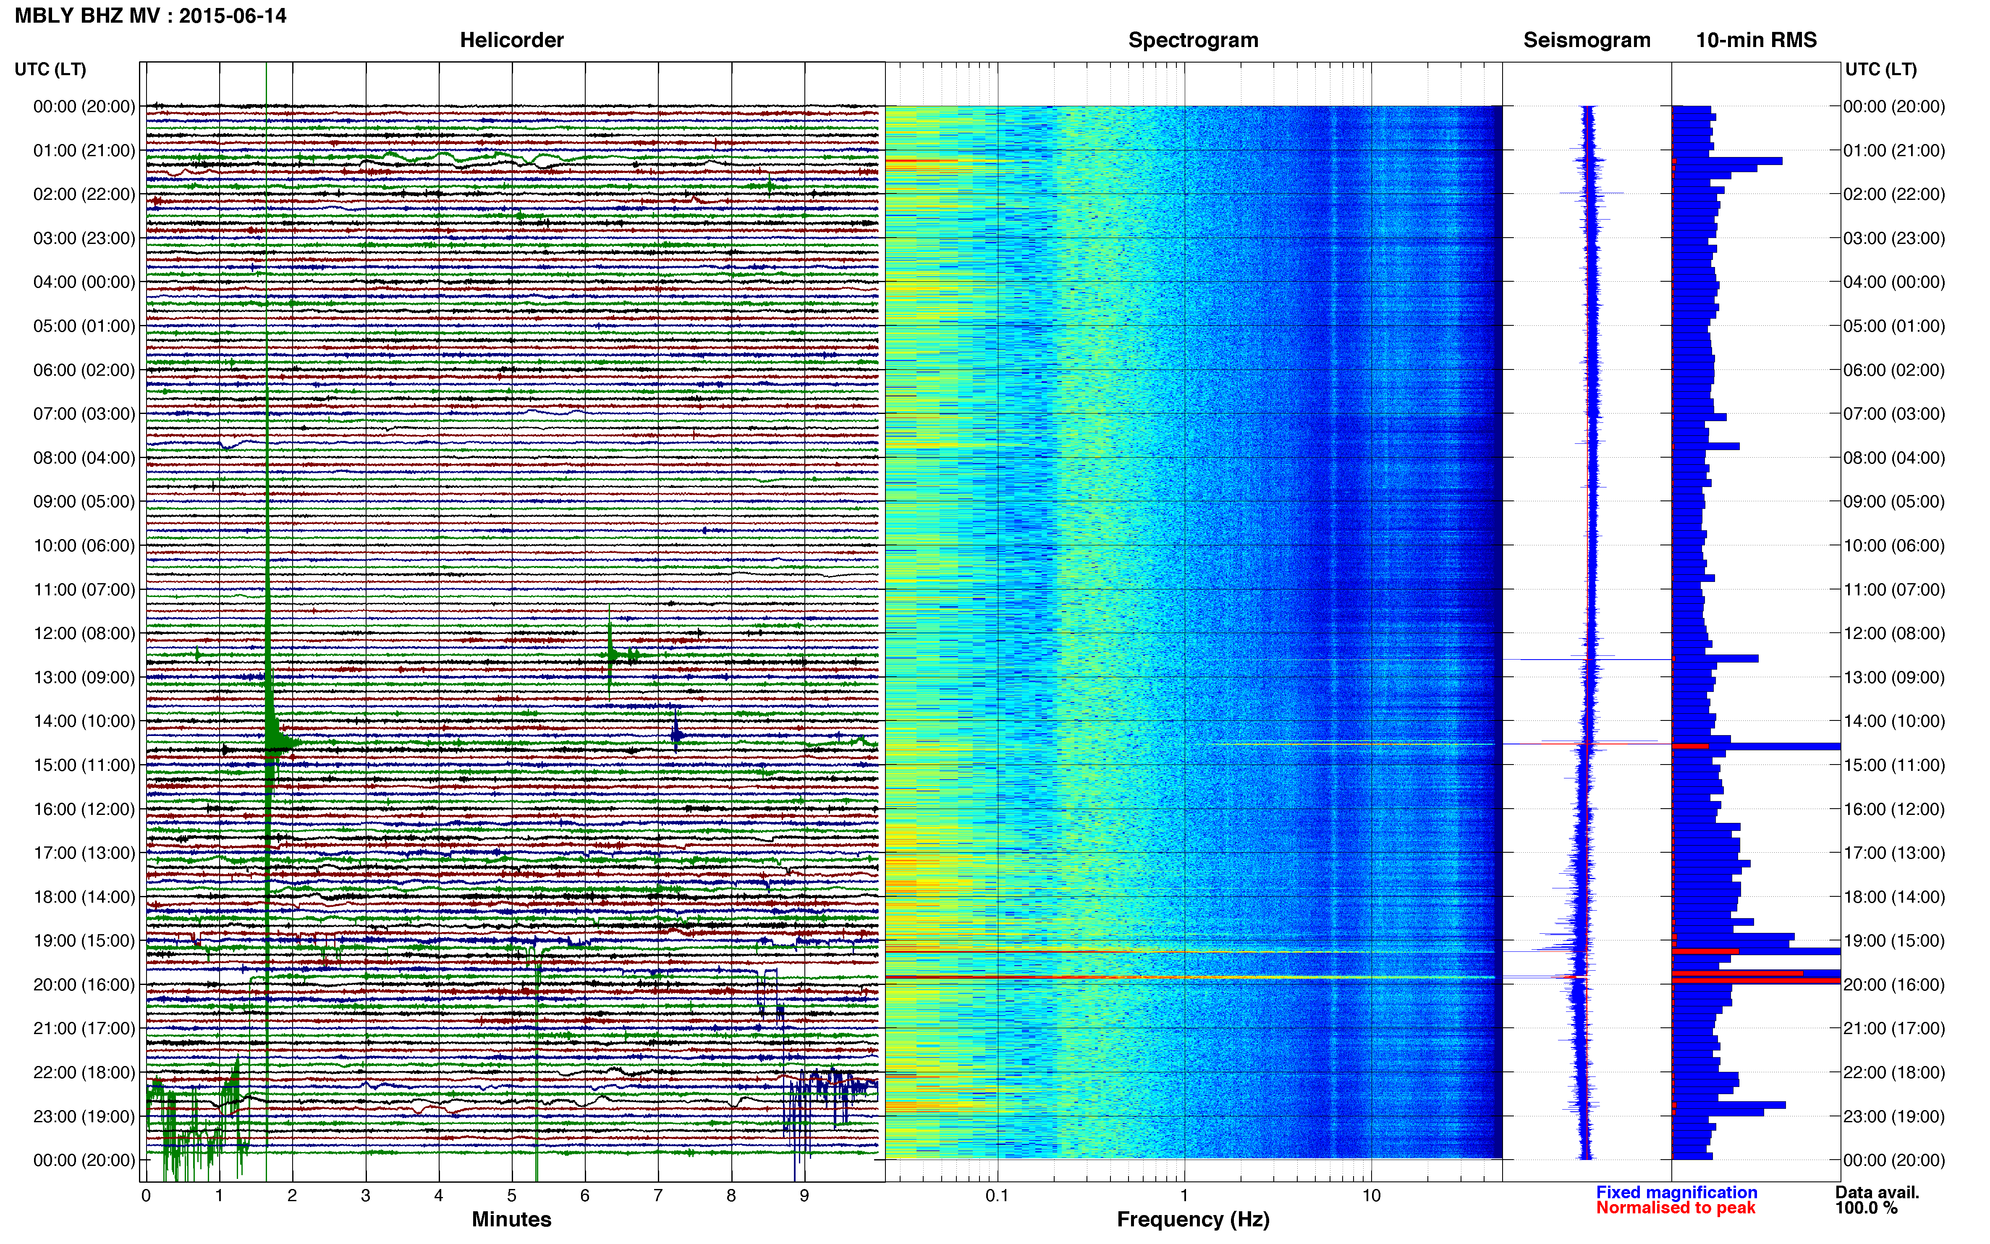The height and width of the screenshot is (1244, 1990).
Task: Click the left '20:00 (16:00)' time label
Action: click(x=84, y=985)
